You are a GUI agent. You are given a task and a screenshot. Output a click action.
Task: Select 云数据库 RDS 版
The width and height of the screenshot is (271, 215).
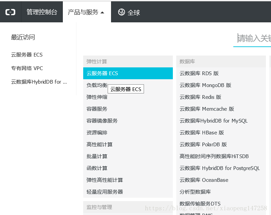point(199,73)
